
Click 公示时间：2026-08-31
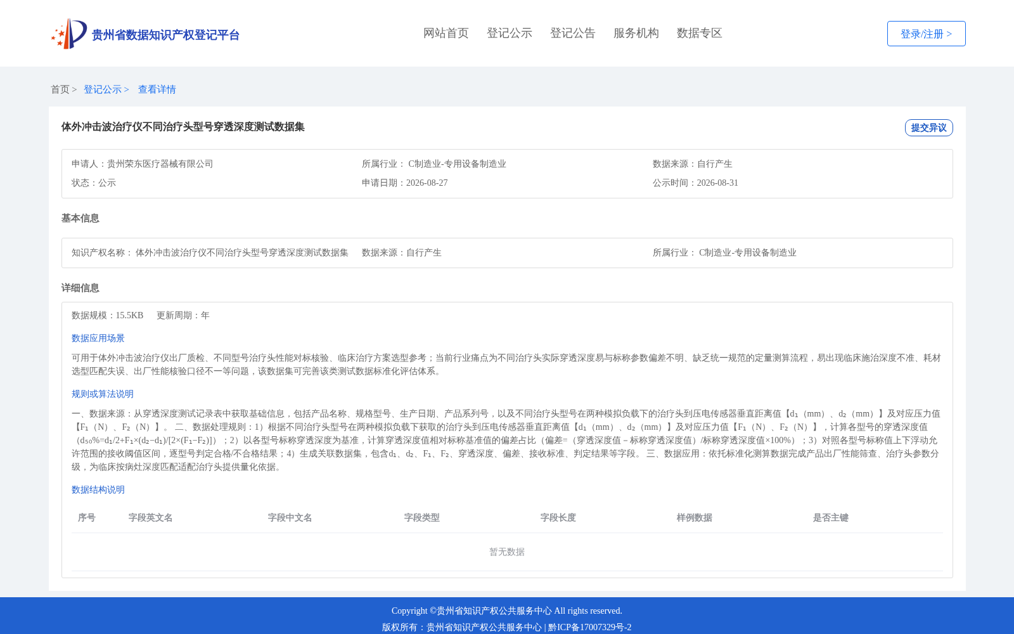(696, 183)
